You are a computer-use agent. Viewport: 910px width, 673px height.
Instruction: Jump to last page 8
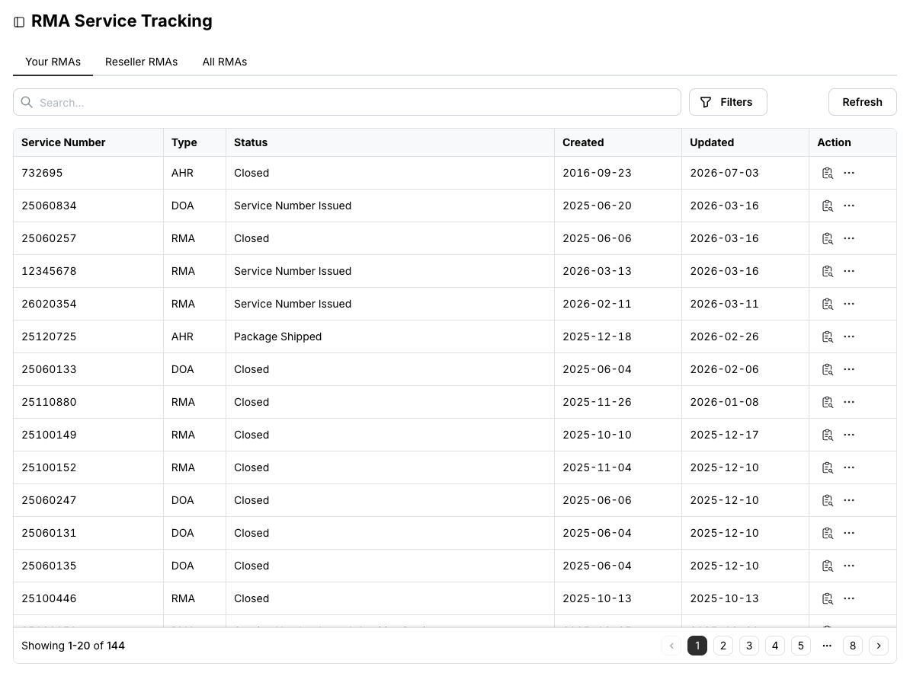(x=853, y=646)
